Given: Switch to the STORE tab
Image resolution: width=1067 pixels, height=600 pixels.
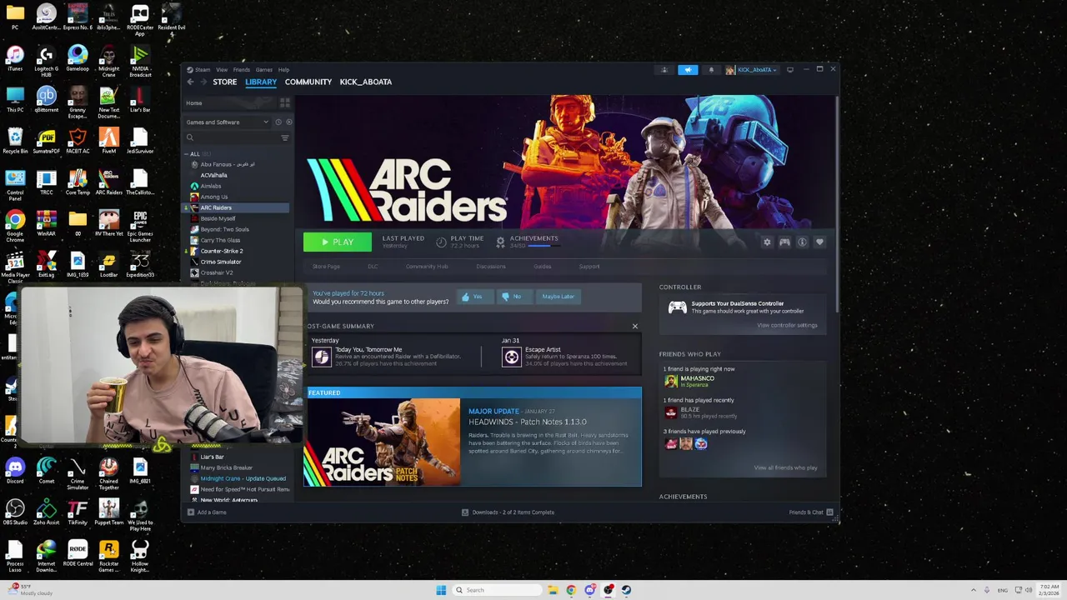Looking at the screenshot, I should click(x=225, y=82).
